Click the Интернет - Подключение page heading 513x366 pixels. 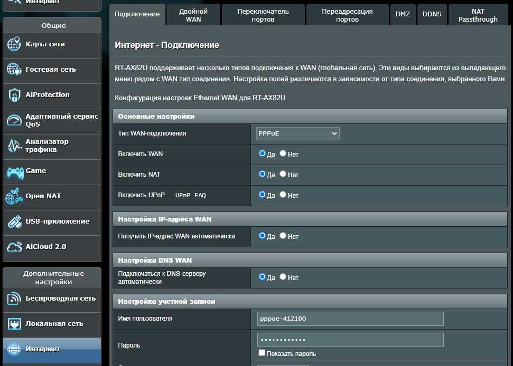[167, 45]
